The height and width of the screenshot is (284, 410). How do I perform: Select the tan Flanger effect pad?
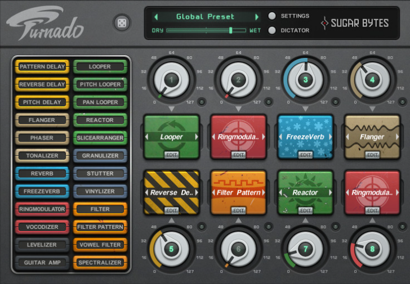click(x=372, y=137)
